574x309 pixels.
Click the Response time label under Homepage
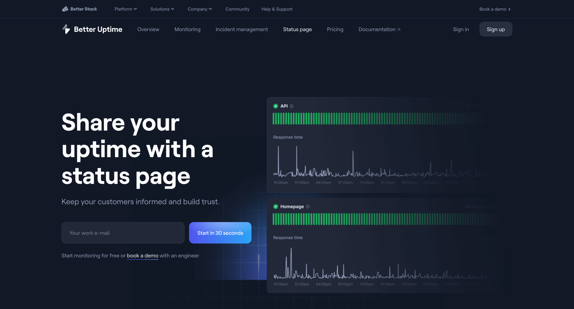point(288,238)
